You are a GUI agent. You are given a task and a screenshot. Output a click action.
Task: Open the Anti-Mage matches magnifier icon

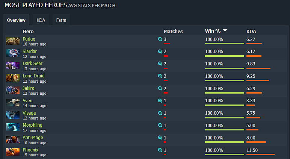coord(160,138)
